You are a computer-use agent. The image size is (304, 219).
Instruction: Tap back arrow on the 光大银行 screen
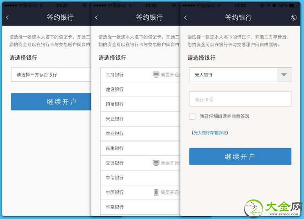coord(185,18)
